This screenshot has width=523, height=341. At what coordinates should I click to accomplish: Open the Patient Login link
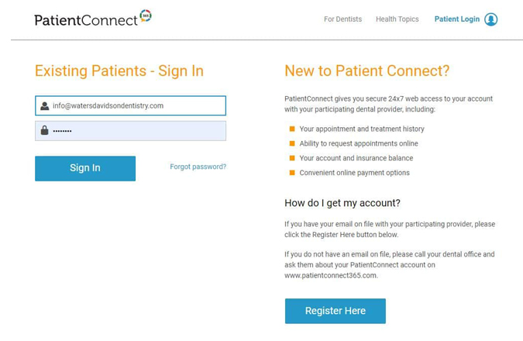coord(456,19)
